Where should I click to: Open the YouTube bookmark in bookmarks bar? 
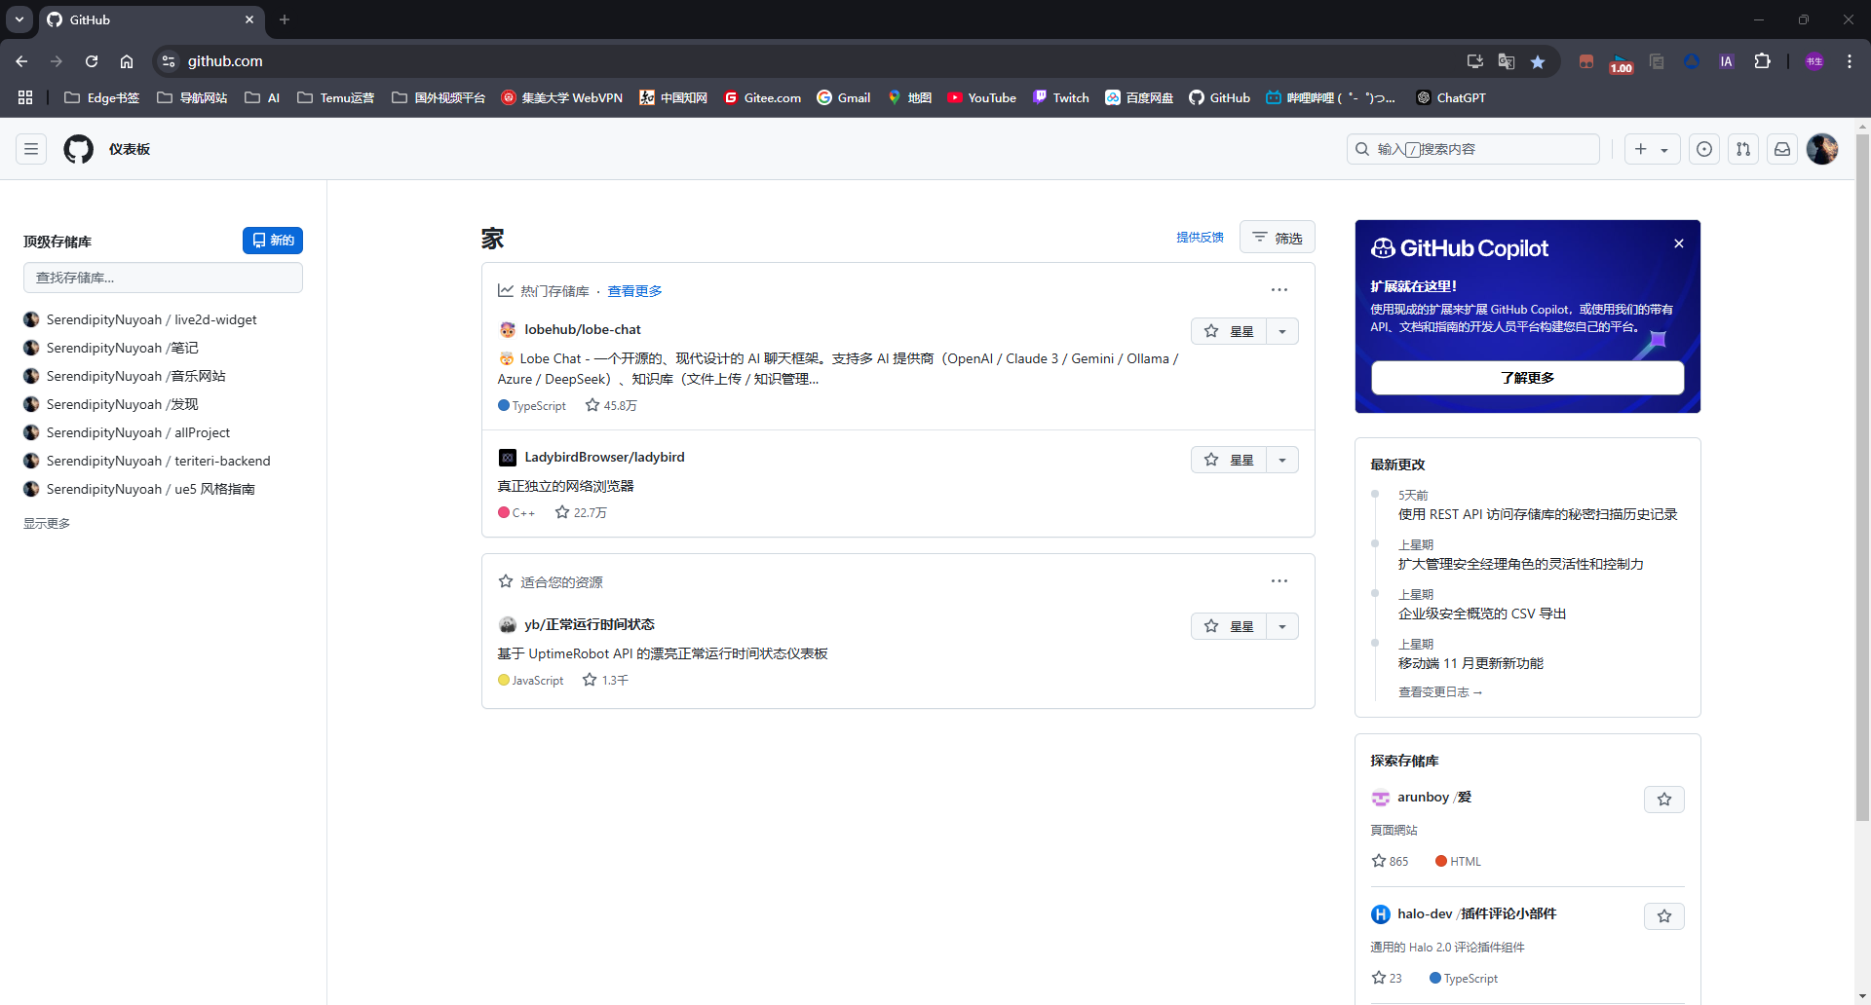click(981, 97)
